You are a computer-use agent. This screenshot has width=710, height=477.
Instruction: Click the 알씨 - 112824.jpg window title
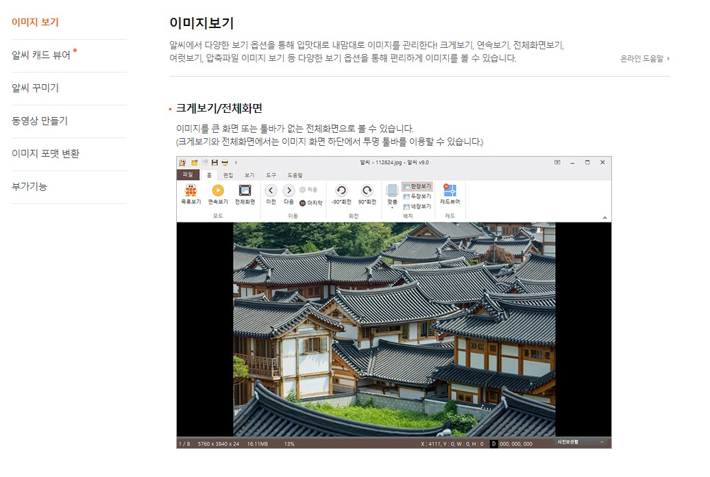tap(394, 162)
